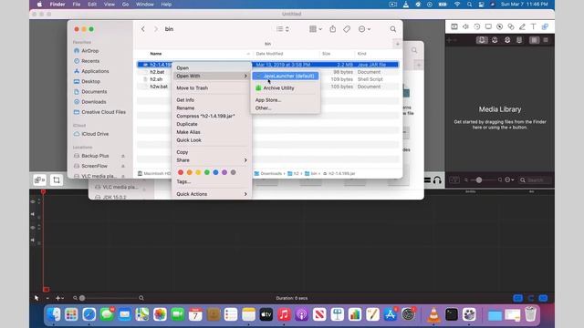Click Finder share toolbar icon
584x328 pixels.
[x=332, y=29]
